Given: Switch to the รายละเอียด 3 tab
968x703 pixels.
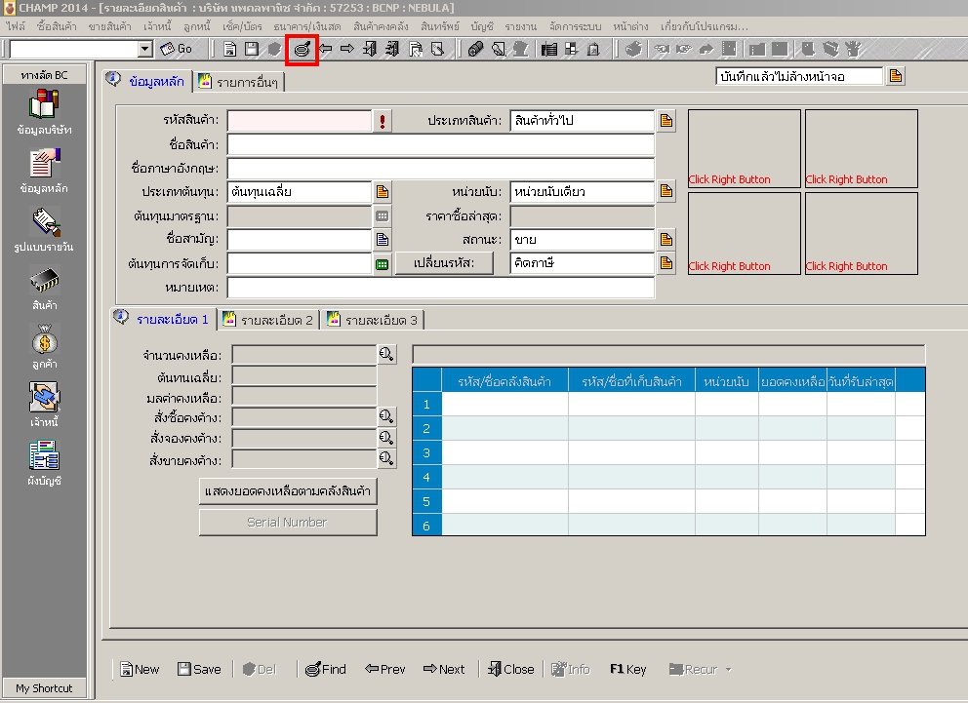Looking at the screenshot, I should pos(373,320).
